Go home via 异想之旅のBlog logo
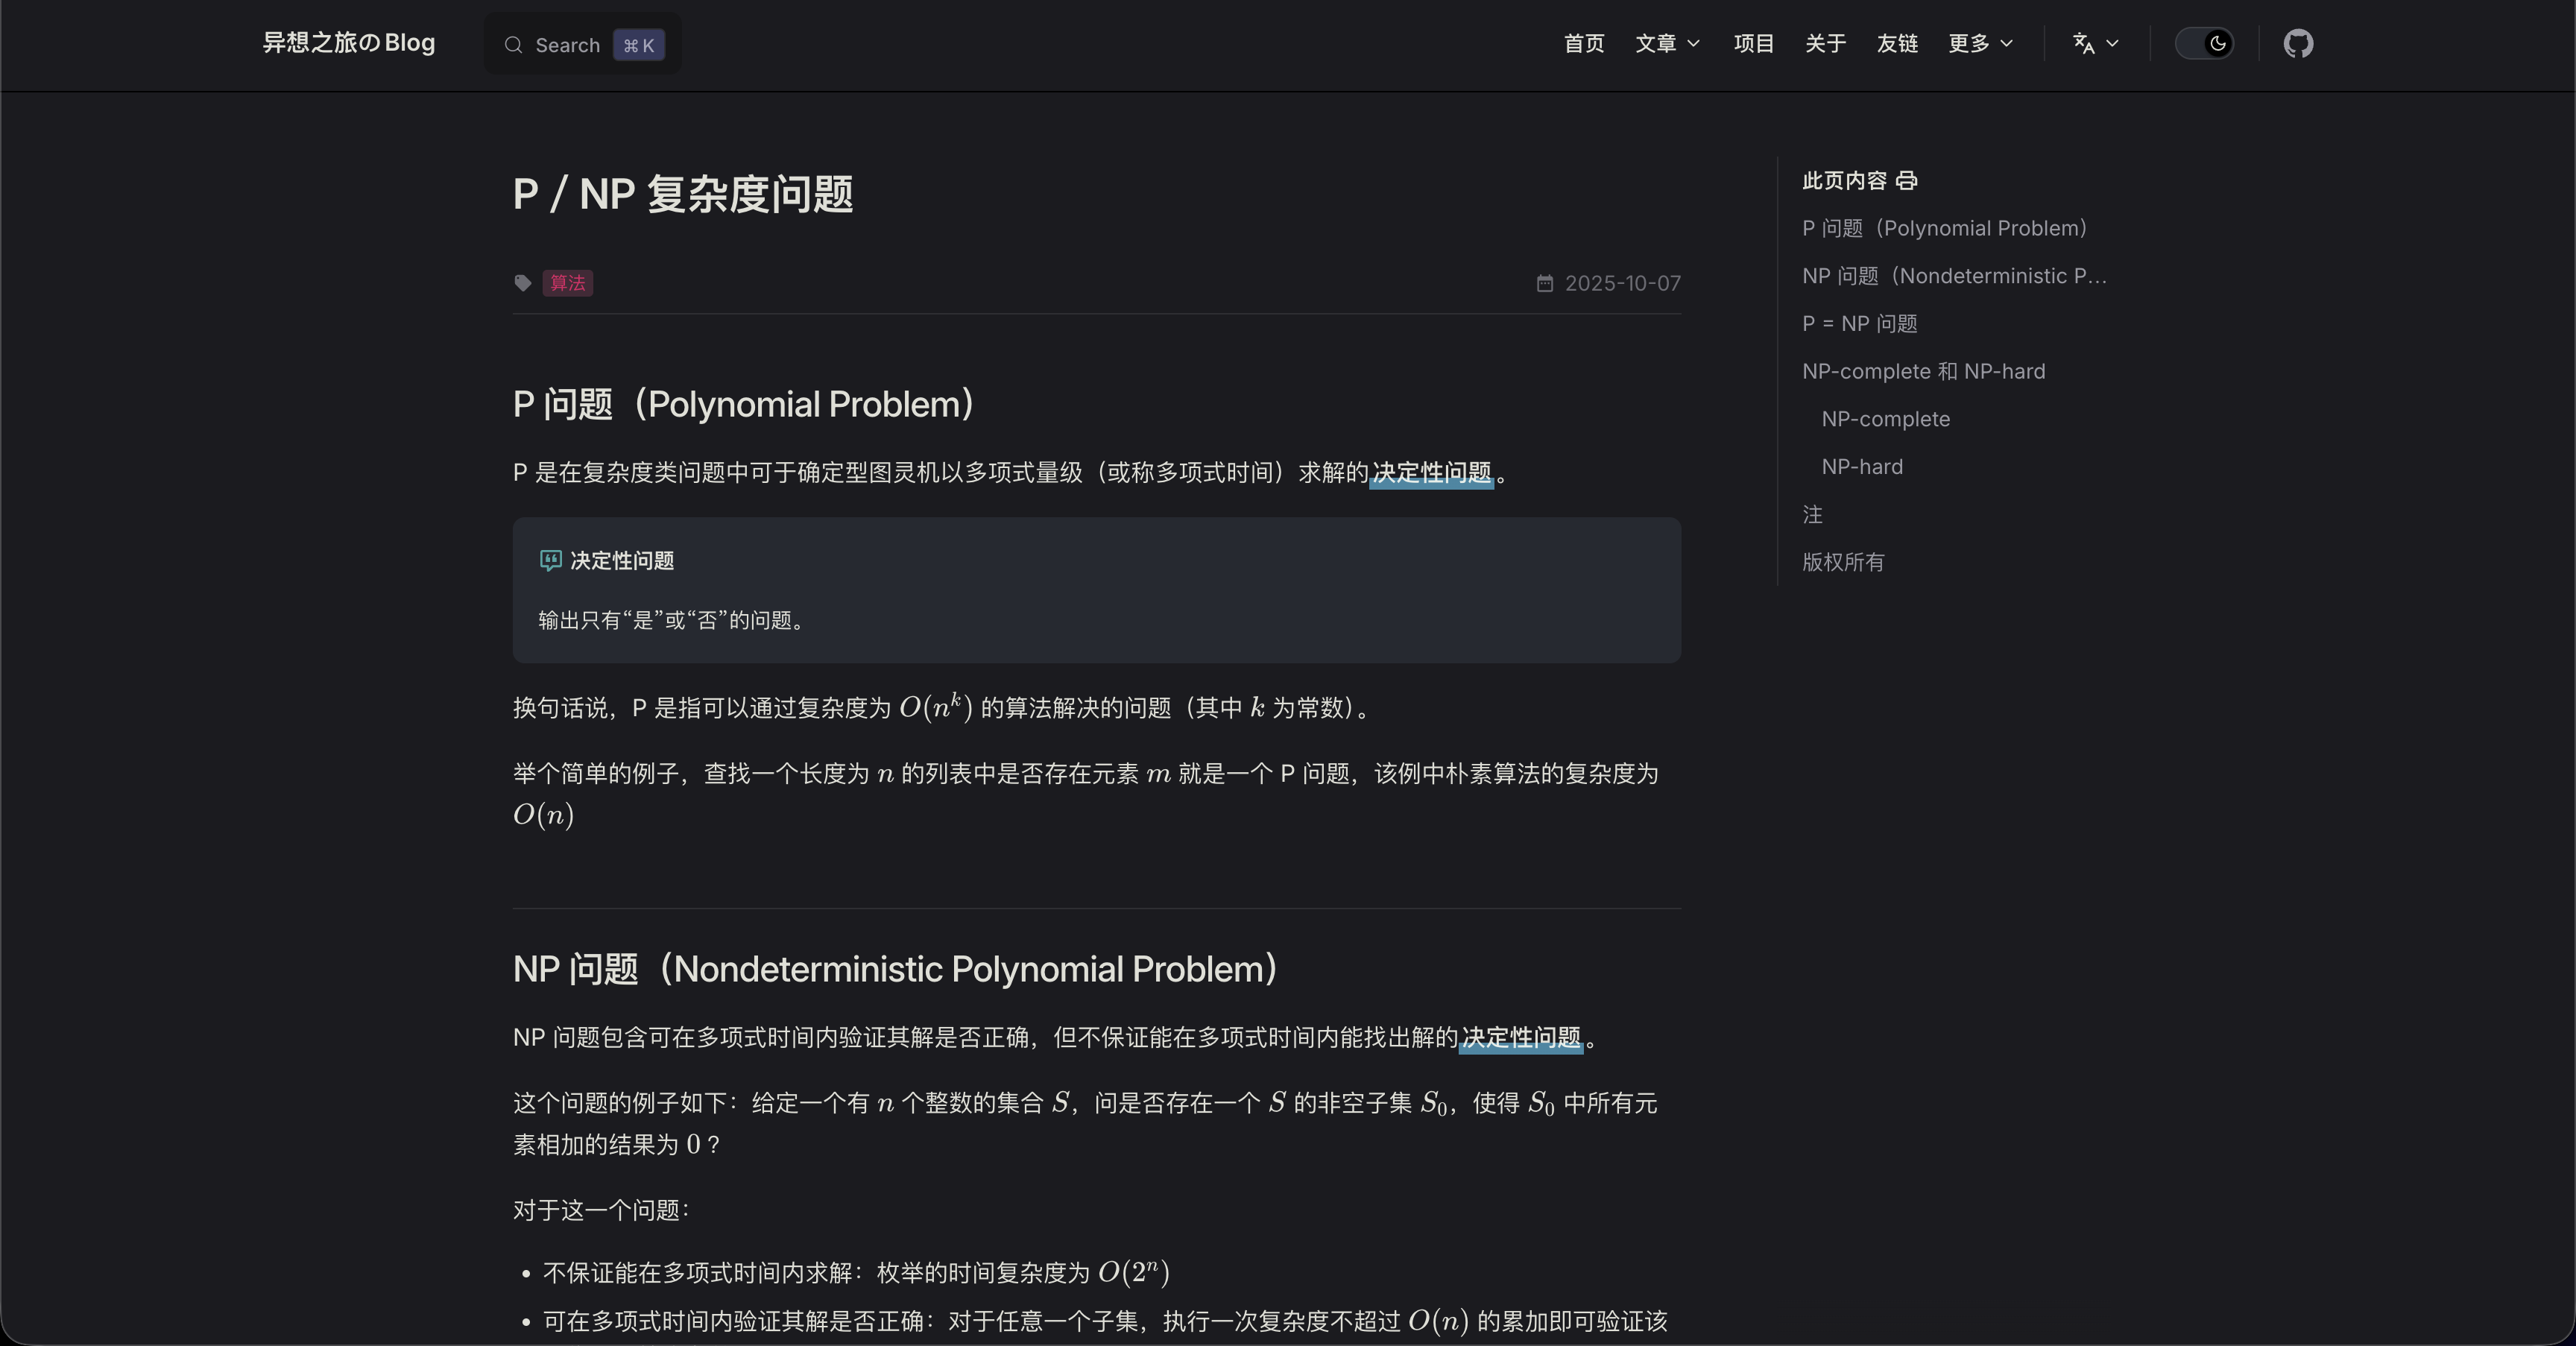This screenshot has width=2576, height=1346. coord(347,43)
